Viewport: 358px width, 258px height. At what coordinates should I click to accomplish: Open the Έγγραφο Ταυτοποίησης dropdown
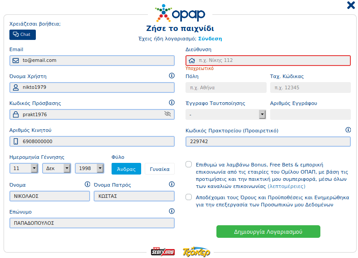(x=226, y=114)
